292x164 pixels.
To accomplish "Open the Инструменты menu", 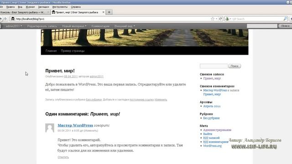I will (x=60, y=7).
